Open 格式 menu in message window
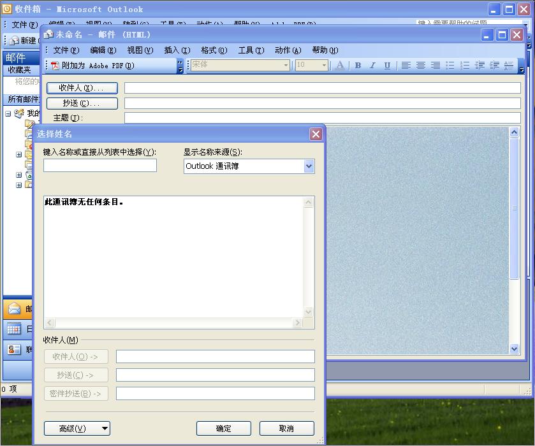The image size is (535, 446). [x=214, y=50]
